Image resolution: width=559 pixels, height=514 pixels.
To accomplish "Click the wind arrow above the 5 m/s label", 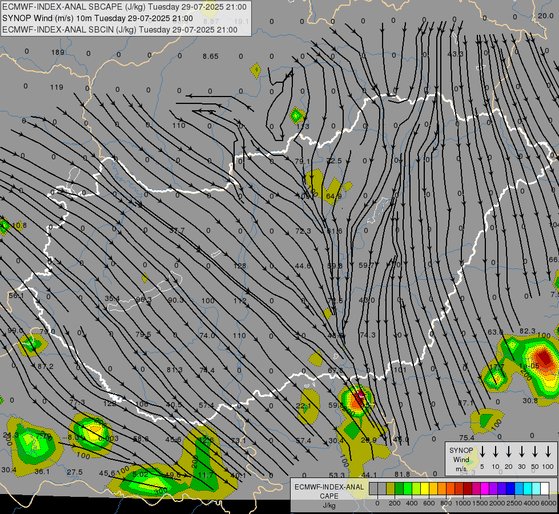I will [x=482, y=452].
